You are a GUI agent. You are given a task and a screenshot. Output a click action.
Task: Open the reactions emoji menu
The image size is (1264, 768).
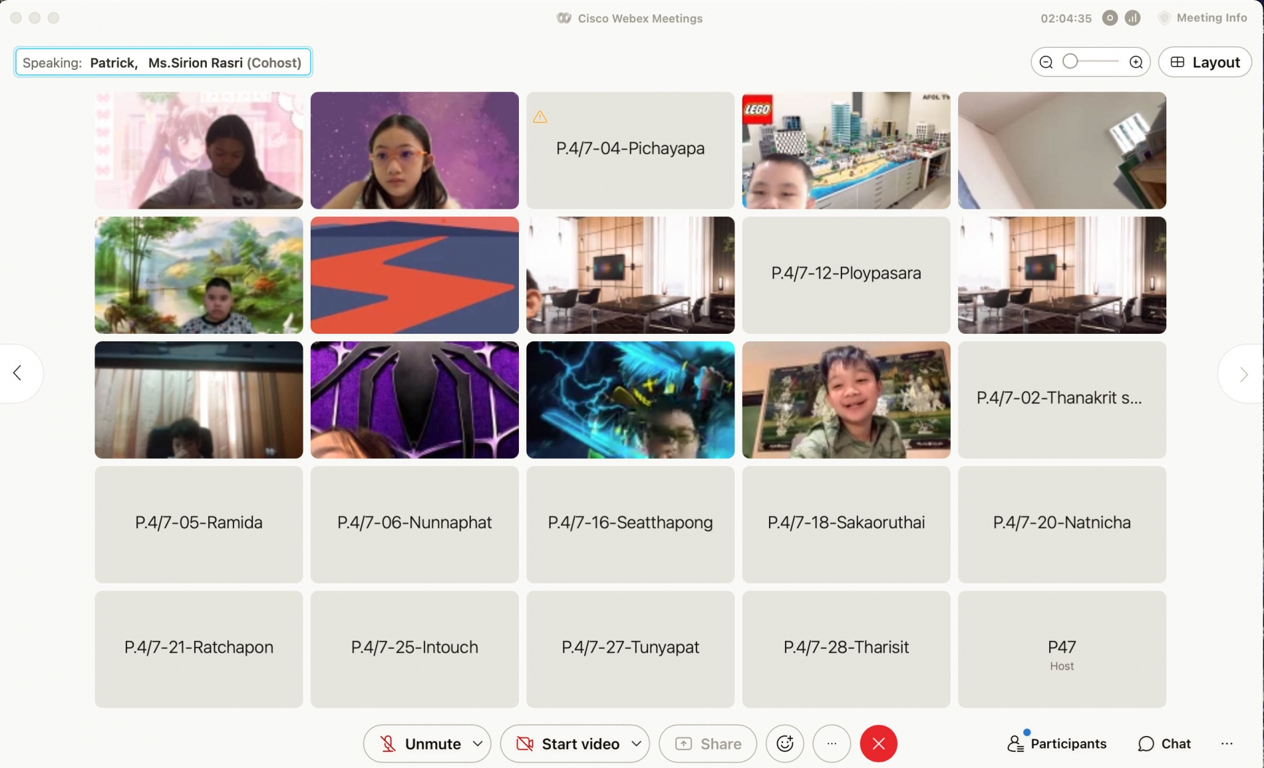click(785, 743)
